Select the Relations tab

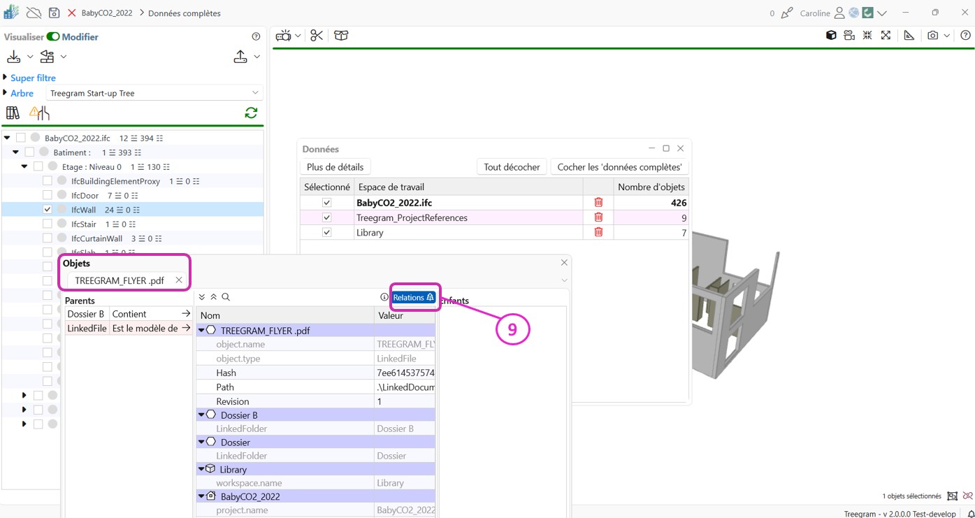(x=413, y=297)
